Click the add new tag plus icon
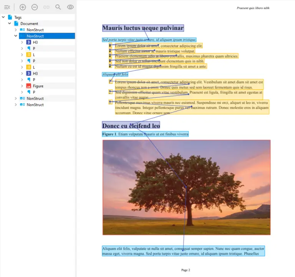 (x=23, y=7)
